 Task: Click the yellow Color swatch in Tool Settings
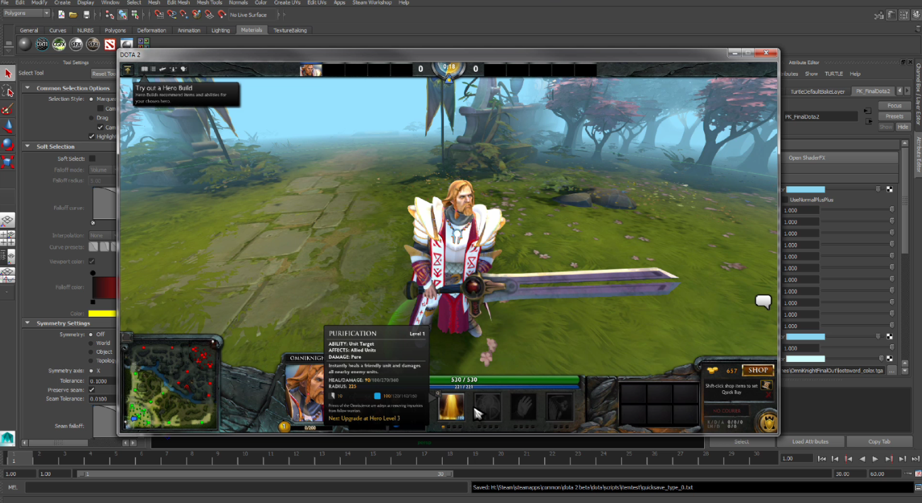pyautogui.click(x=103, y=314)
